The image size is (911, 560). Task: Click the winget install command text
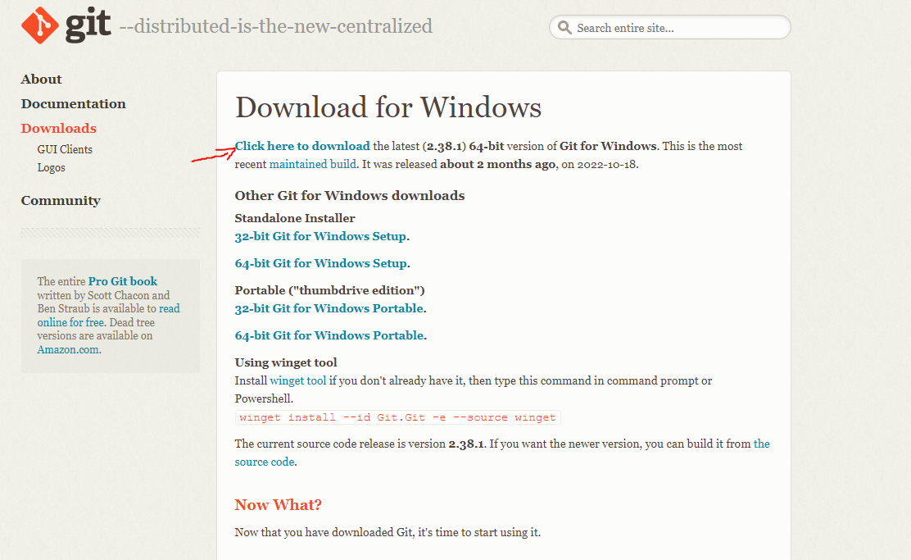[397, 417]
